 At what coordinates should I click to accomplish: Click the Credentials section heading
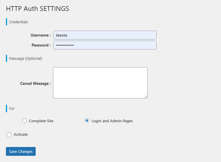(x=19, y=22)
